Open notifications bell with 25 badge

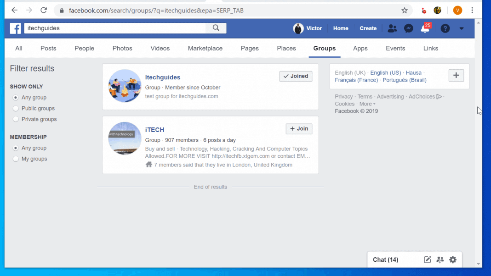point(425,28)
